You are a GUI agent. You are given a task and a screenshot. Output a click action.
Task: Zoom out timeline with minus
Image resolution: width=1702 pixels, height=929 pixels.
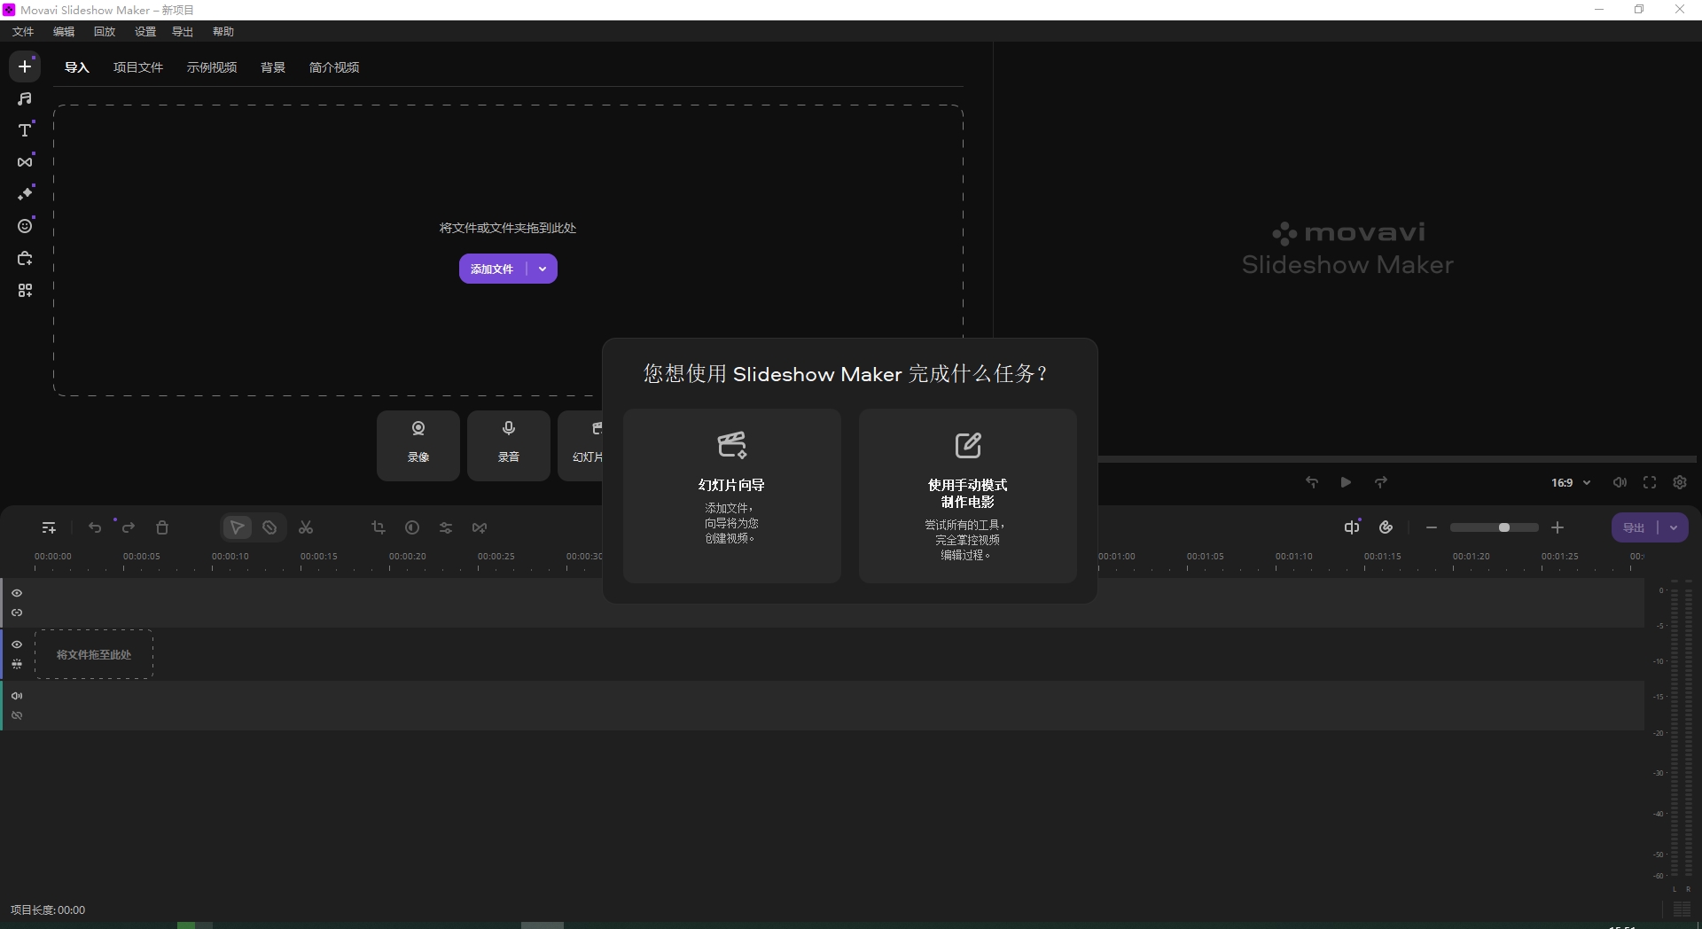1432,527
